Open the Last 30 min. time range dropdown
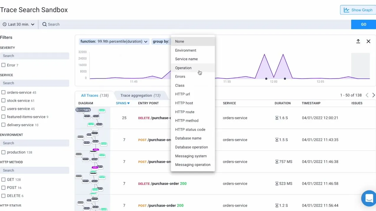This screenshot has width=376, height=211. coord(19,24)
